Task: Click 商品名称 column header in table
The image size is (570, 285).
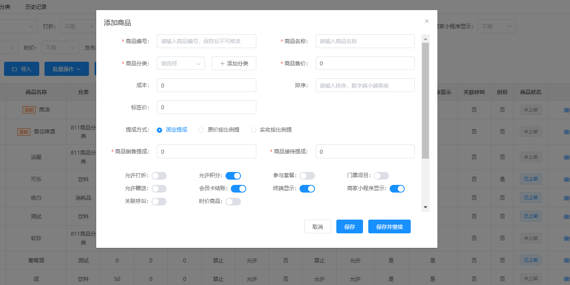Action: coord(36,92)
